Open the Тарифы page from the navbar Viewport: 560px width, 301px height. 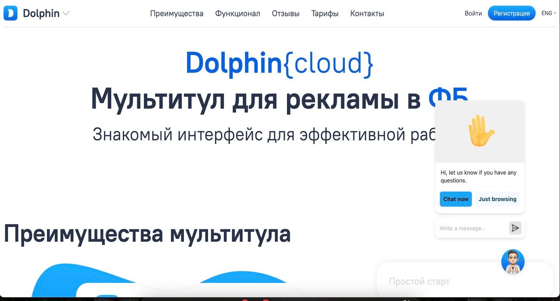(325, 13)
